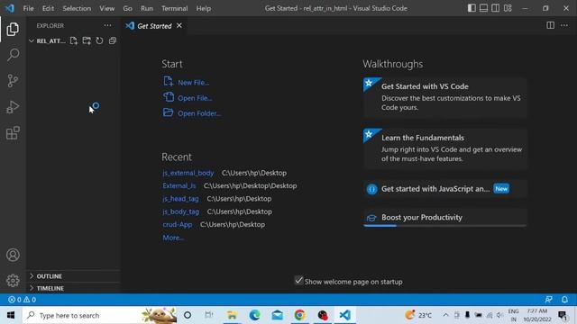Screen dimensions: 577x324
Task: Open Get started with JavaScript walkthrough
Action: (444, 189)
